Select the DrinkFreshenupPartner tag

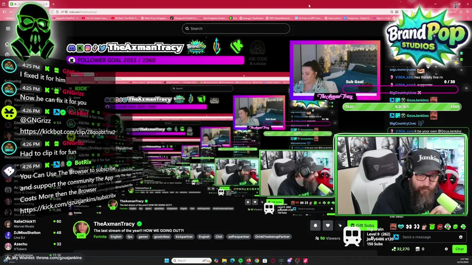(x=273, y=237)
